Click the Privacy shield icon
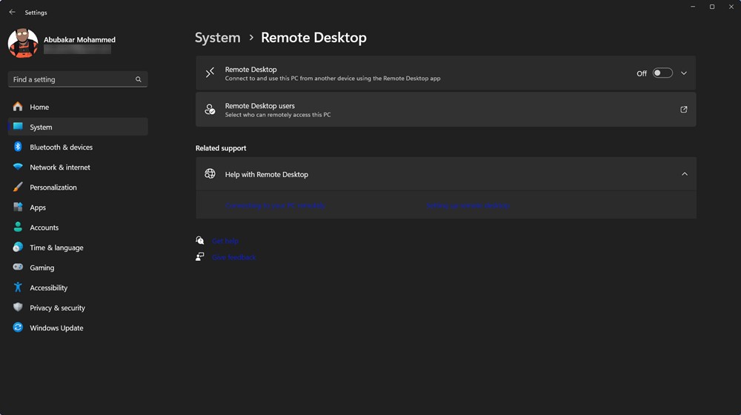 (x=18, y=308)
